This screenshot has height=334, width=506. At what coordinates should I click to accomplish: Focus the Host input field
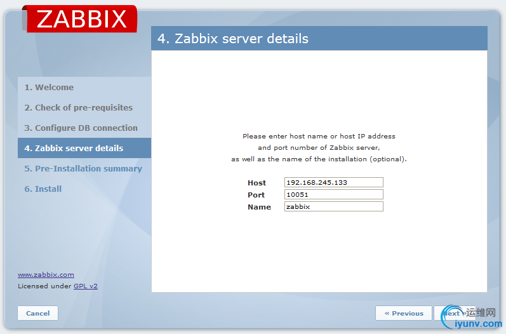pyautogui.click(x=334, y=182)
